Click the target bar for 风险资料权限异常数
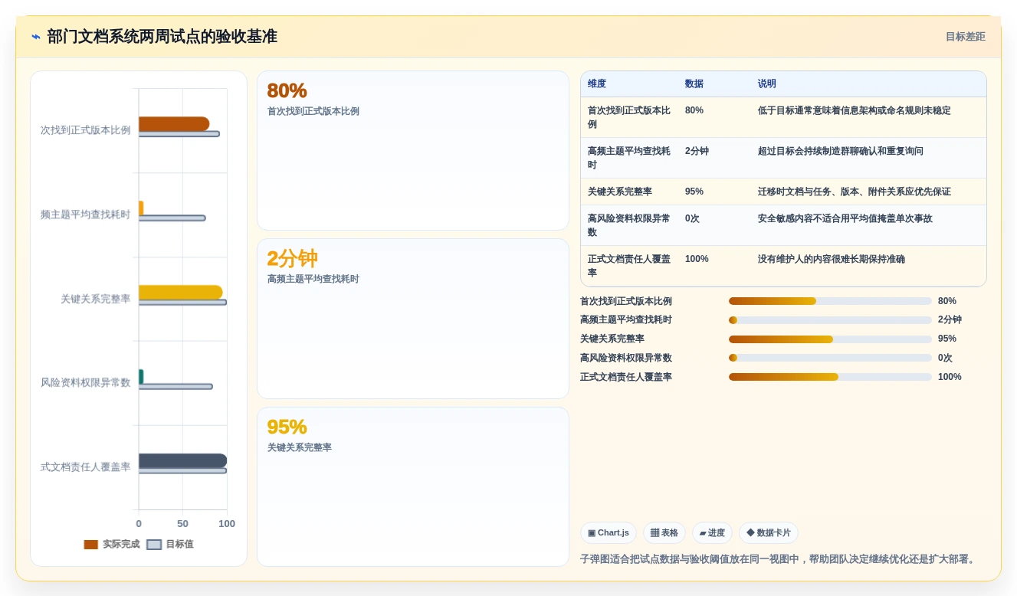Image resolution: width=1017 pixels, height=596 pixels. coord(176,387)
